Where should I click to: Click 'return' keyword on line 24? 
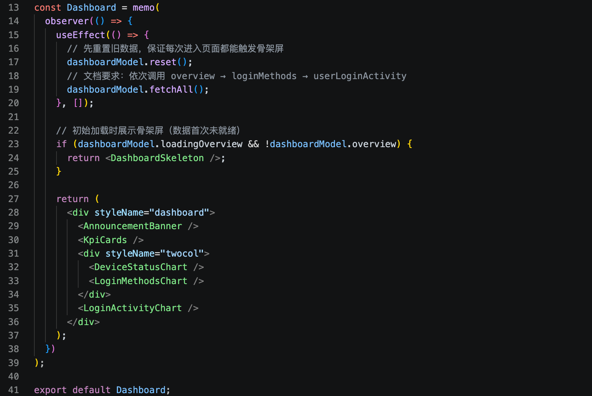(83, 158)
